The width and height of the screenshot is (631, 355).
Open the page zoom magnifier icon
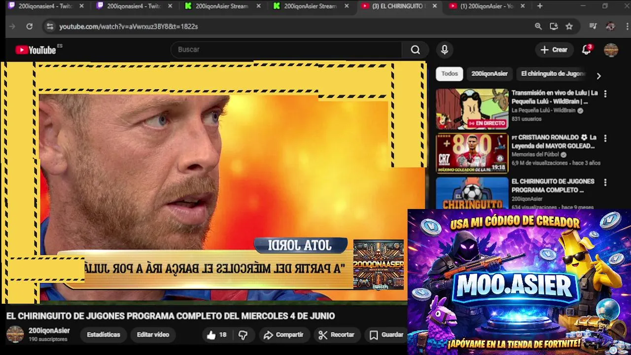tap(538, 27)
